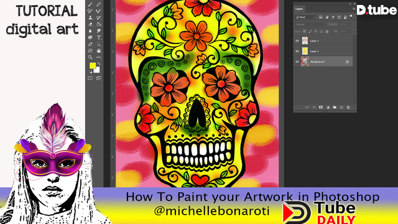This screenshot has height=224, width=398.
Task: Open the Opacity slider dropdown arrow
Action: (349, 24)
